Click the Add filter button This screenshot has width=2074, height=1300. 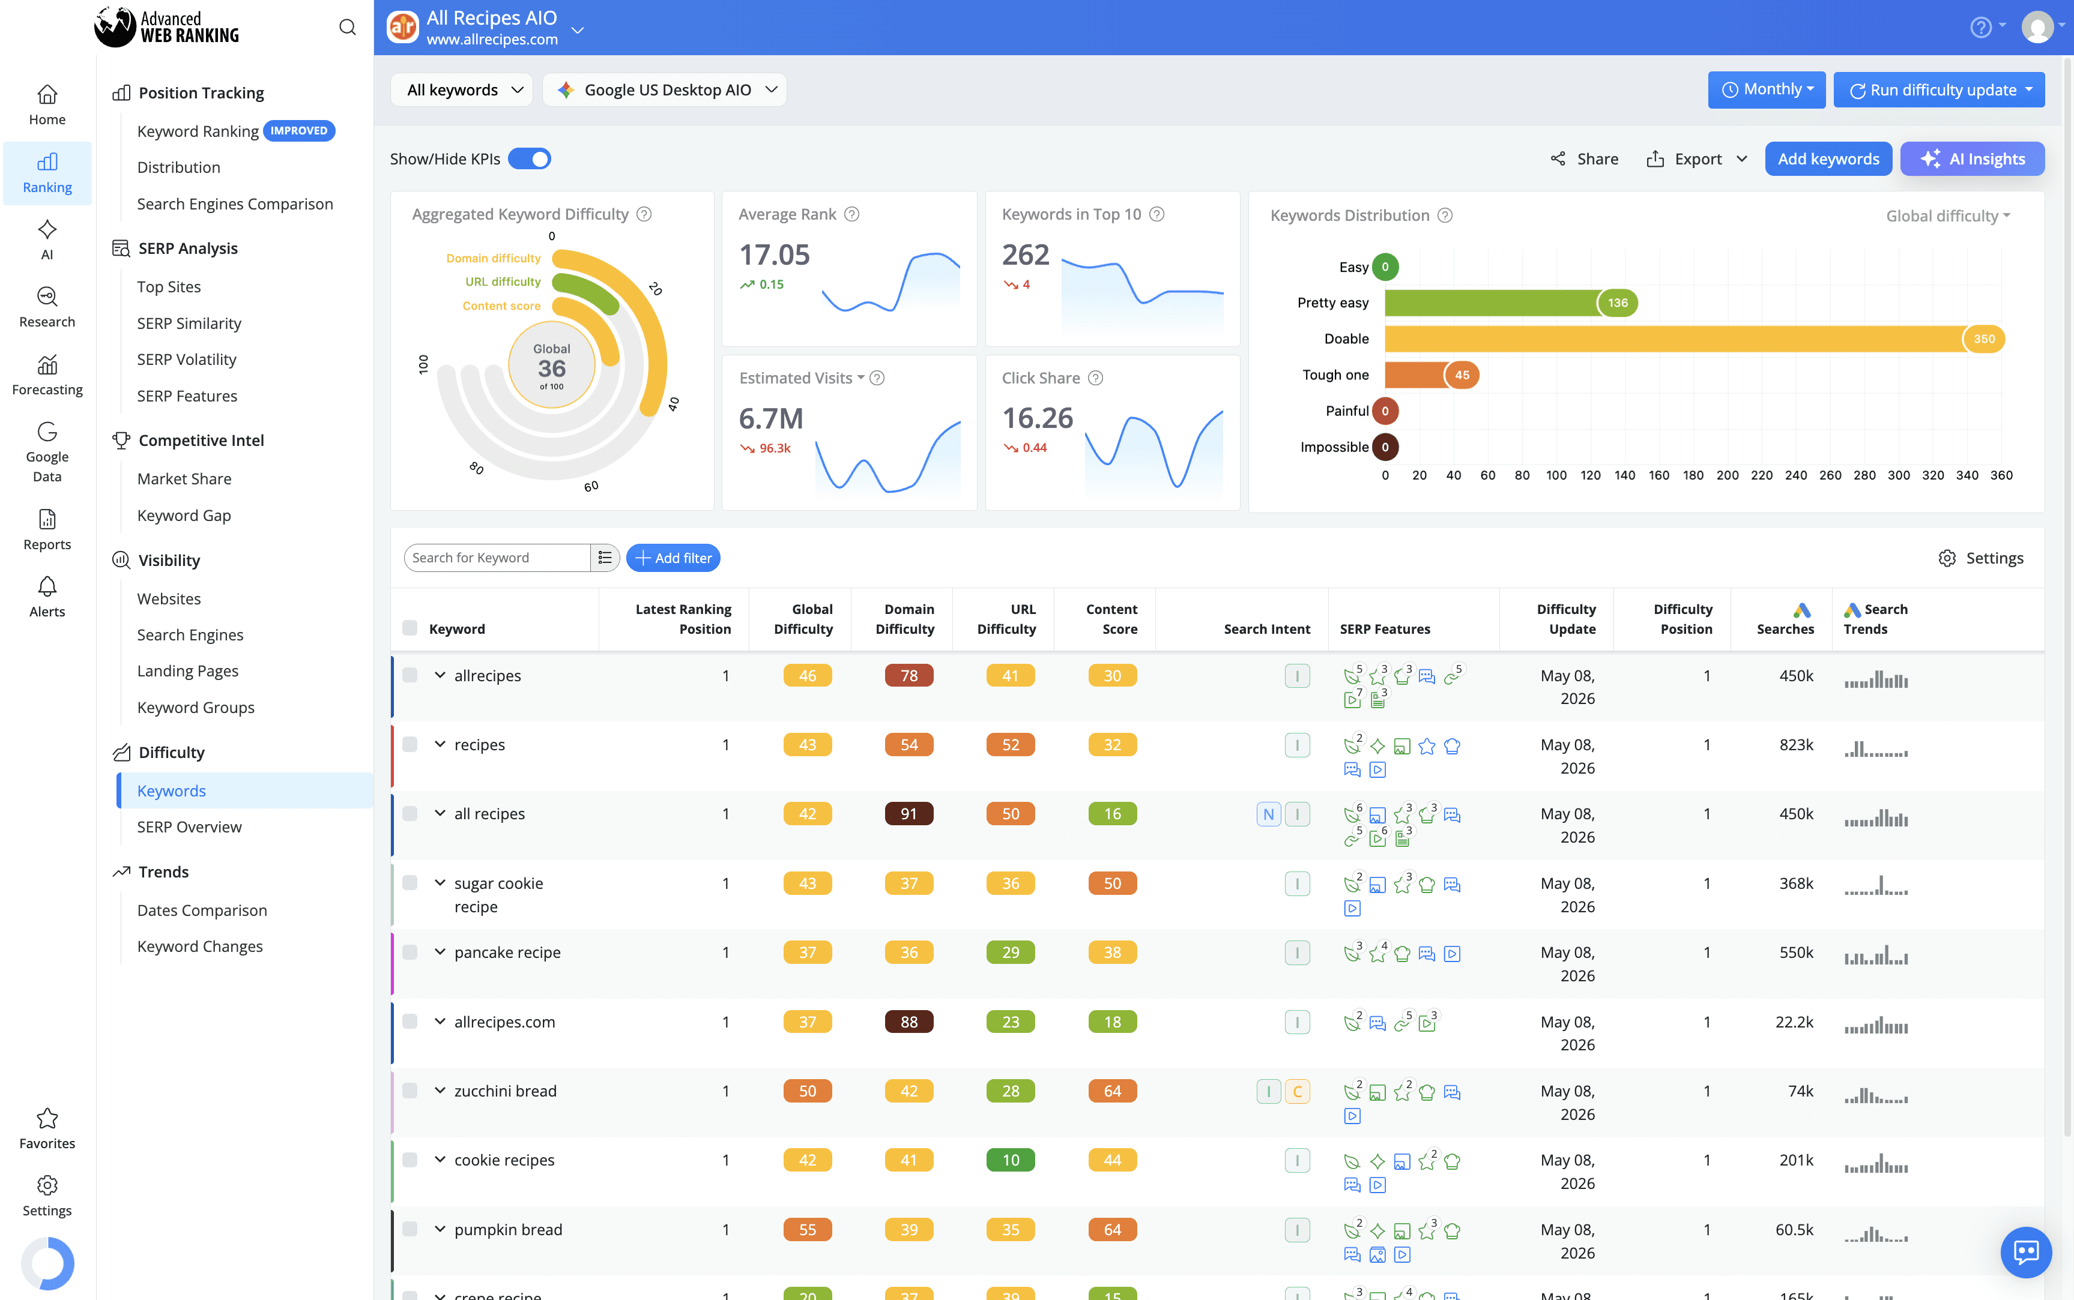click(x=673, y=558)
